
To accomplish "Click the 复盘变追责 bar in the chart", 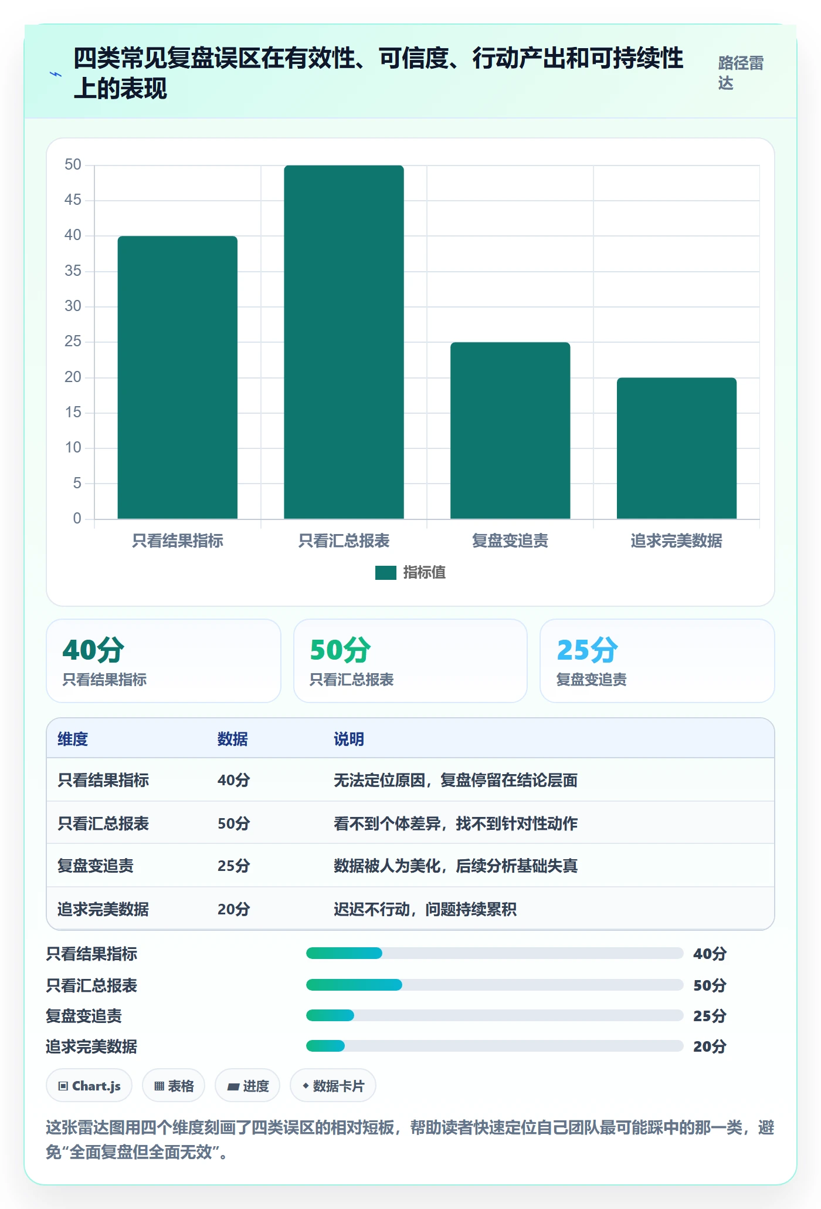I will 510,430.
